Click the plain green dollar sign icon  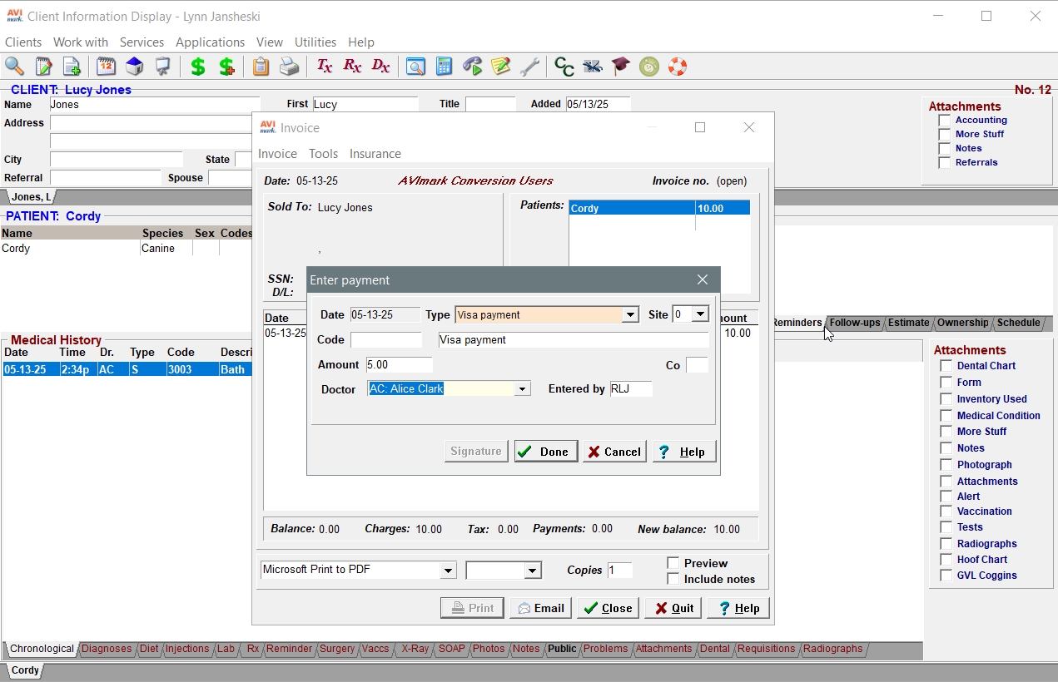coord(198,67)
